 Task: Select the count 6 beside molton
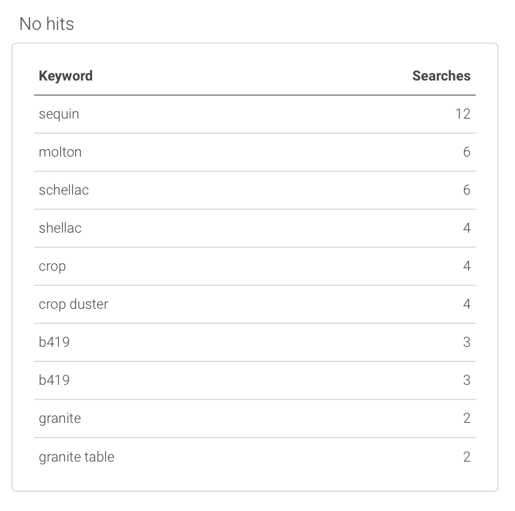click(467, 152)
